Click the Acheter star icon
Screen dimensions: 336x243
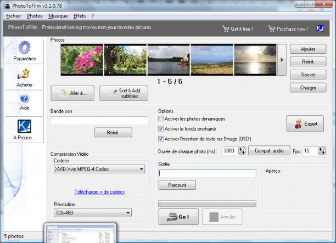[24, 74]
